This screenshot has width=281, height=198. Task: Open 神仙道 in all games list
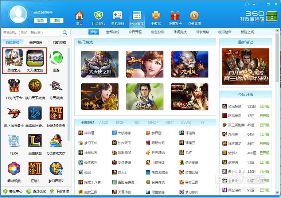point(86,133)
